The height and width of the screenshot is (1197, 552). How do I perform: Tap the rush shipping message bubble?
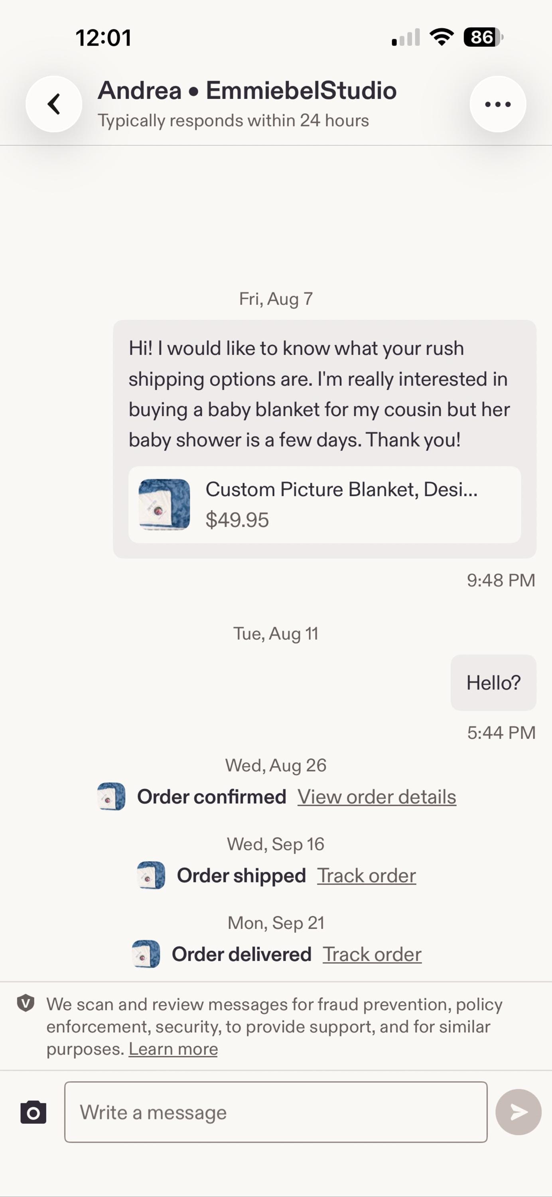click(325, 439)
